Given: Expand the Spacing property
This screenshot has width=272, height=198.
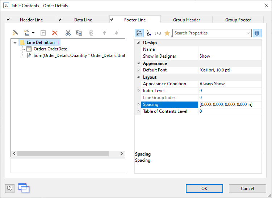Looking at the screenshot, I should [x=138, y=104].
